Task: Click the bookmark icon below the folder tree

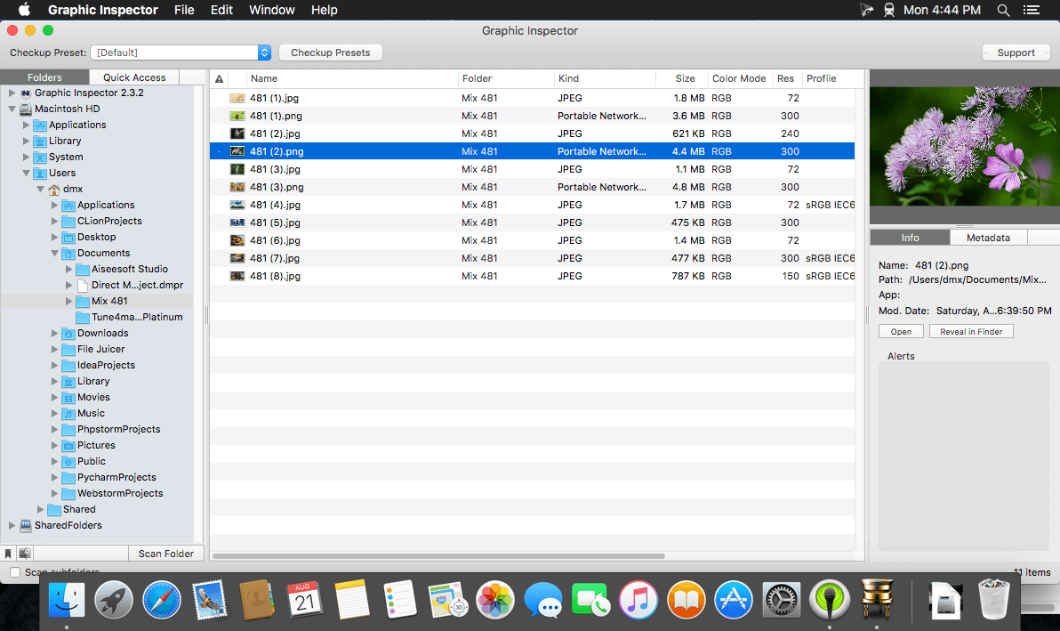Action: (x=8, y=554)
